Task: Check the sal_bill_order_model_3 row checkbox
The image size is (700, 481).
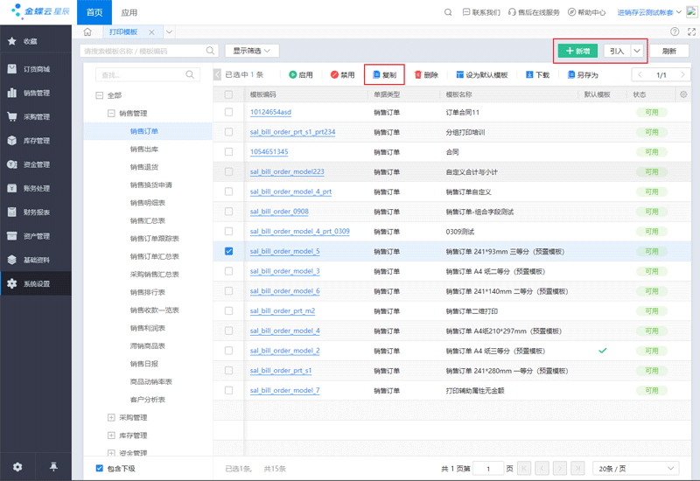Action: 228,271
